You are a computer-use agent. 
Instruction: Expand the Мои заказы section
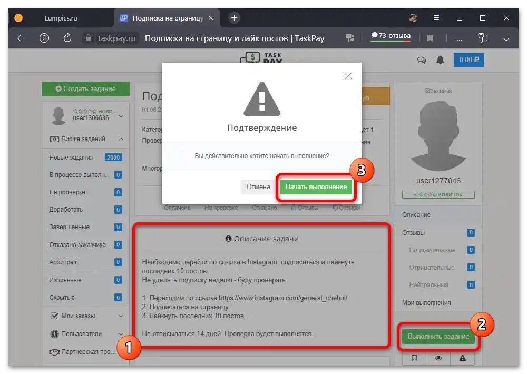[x=86, y=316]
